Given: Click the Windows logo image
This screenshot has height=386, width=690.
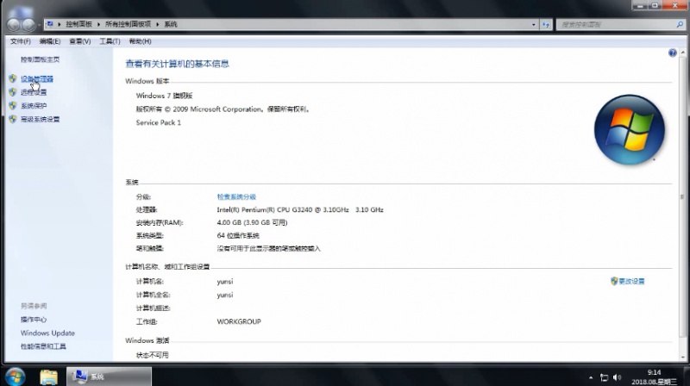Looking at the screenshot, I should point(630,130).
